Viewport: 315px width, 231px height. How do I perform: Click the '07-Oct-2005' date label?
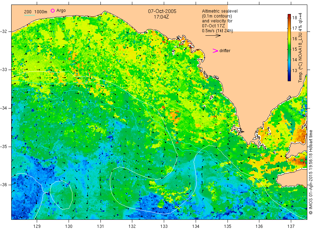click(162, 11)
